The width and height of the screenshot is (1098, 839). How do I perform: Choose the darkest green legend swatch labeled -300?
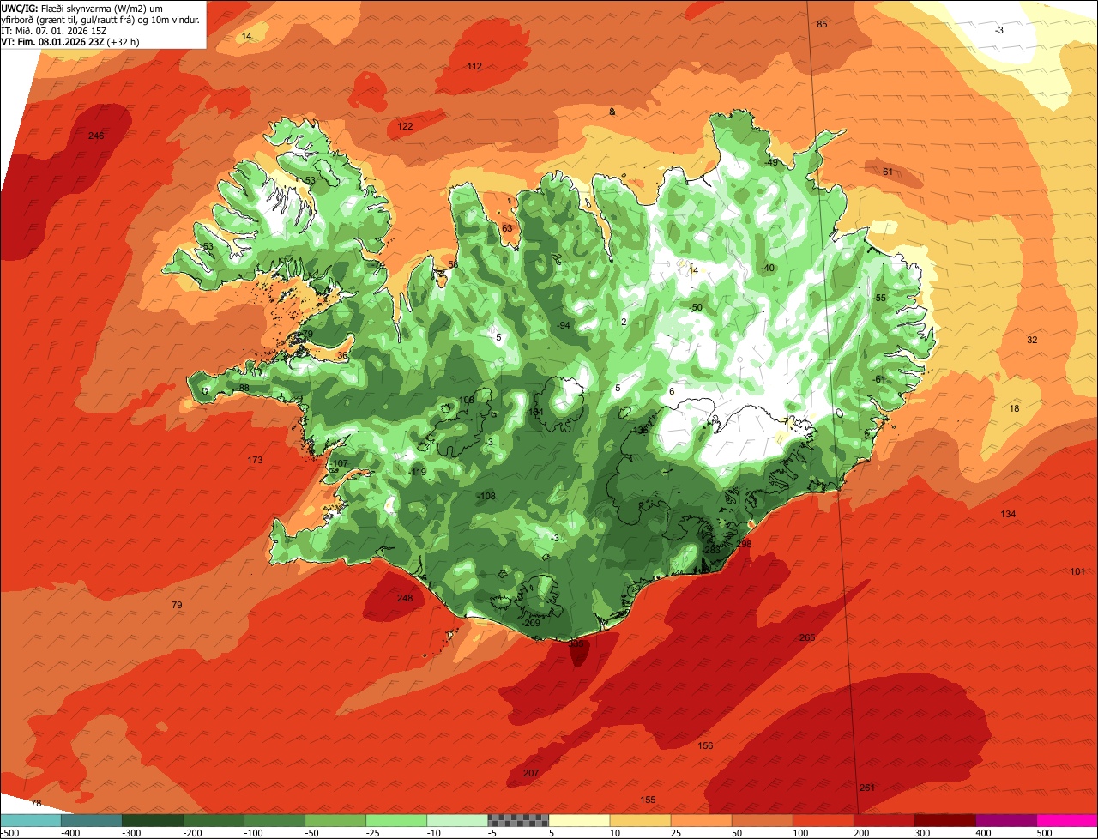pyautogui.click(x=152, y=821)
